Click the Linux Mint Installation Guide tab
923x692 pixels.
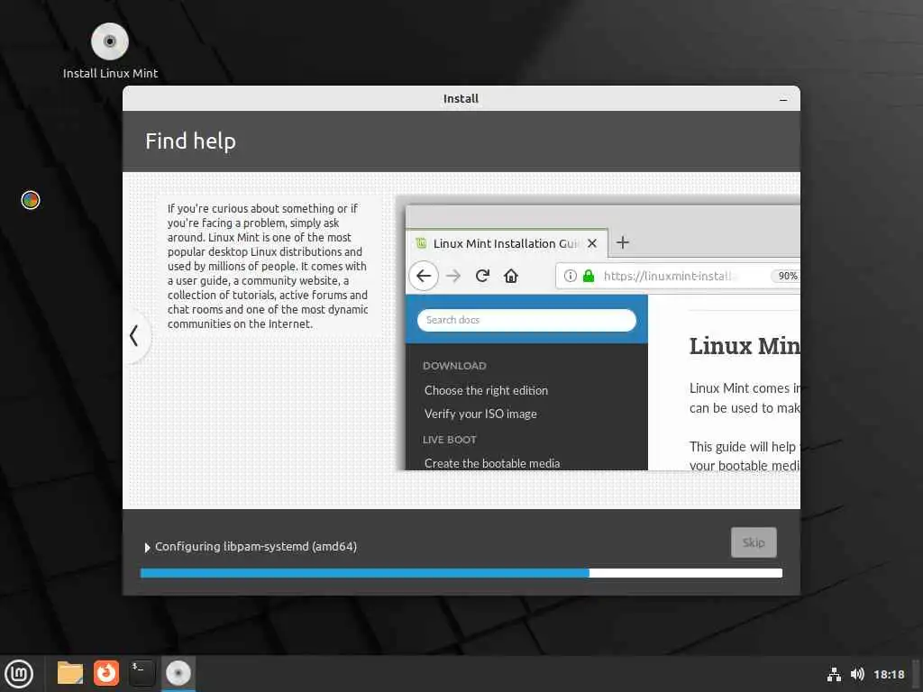pos(507,243)
